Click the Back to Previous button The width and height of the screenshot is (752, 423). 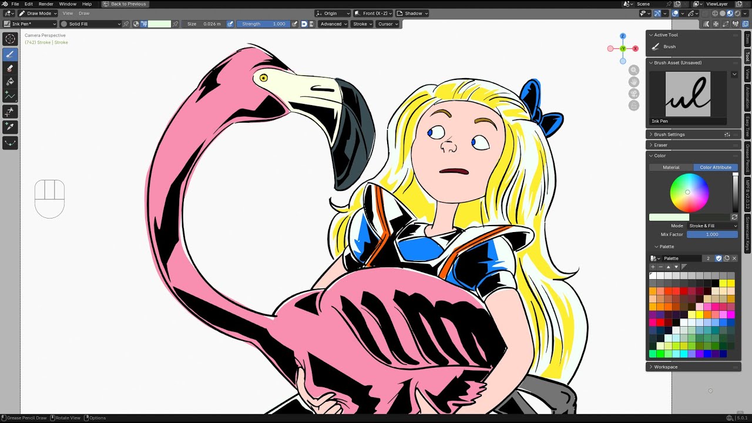(x=125, y=4)
